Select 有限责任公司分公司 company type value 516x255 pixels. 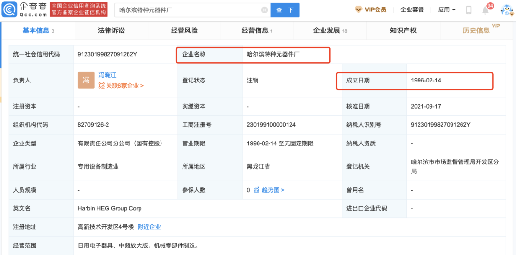[x=120, y=143]
